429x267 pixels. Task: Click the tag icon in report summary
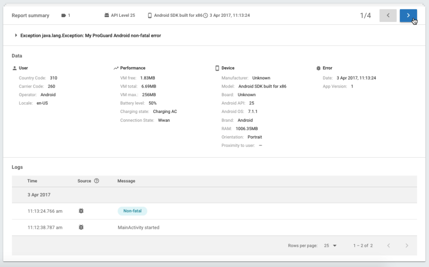(63, 15)
